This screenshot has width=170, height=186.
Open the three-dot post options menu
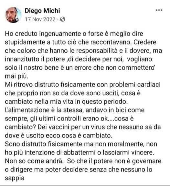click(x=159, y=10)
